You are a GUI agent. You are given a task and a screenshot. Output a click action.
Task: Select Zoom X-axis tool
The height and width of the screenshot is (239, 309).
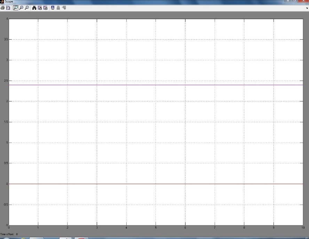click(21, 8)
